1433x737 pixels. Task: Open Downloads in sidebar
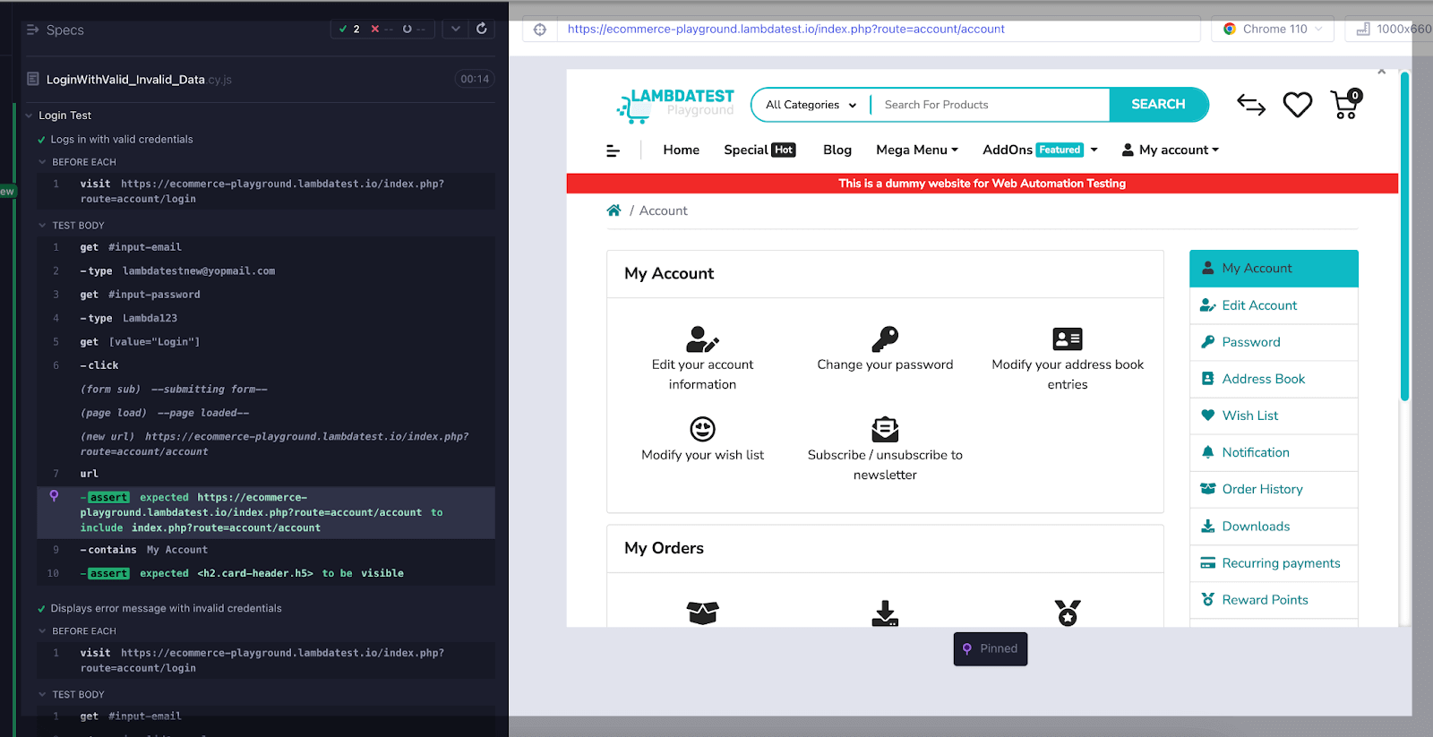click(x=1274, y=527)
